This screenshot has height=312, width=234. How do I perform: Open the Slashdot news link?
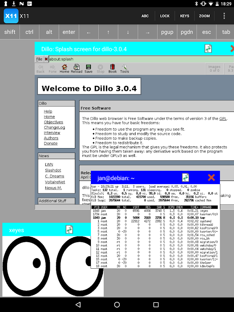[x=53, y=170]
